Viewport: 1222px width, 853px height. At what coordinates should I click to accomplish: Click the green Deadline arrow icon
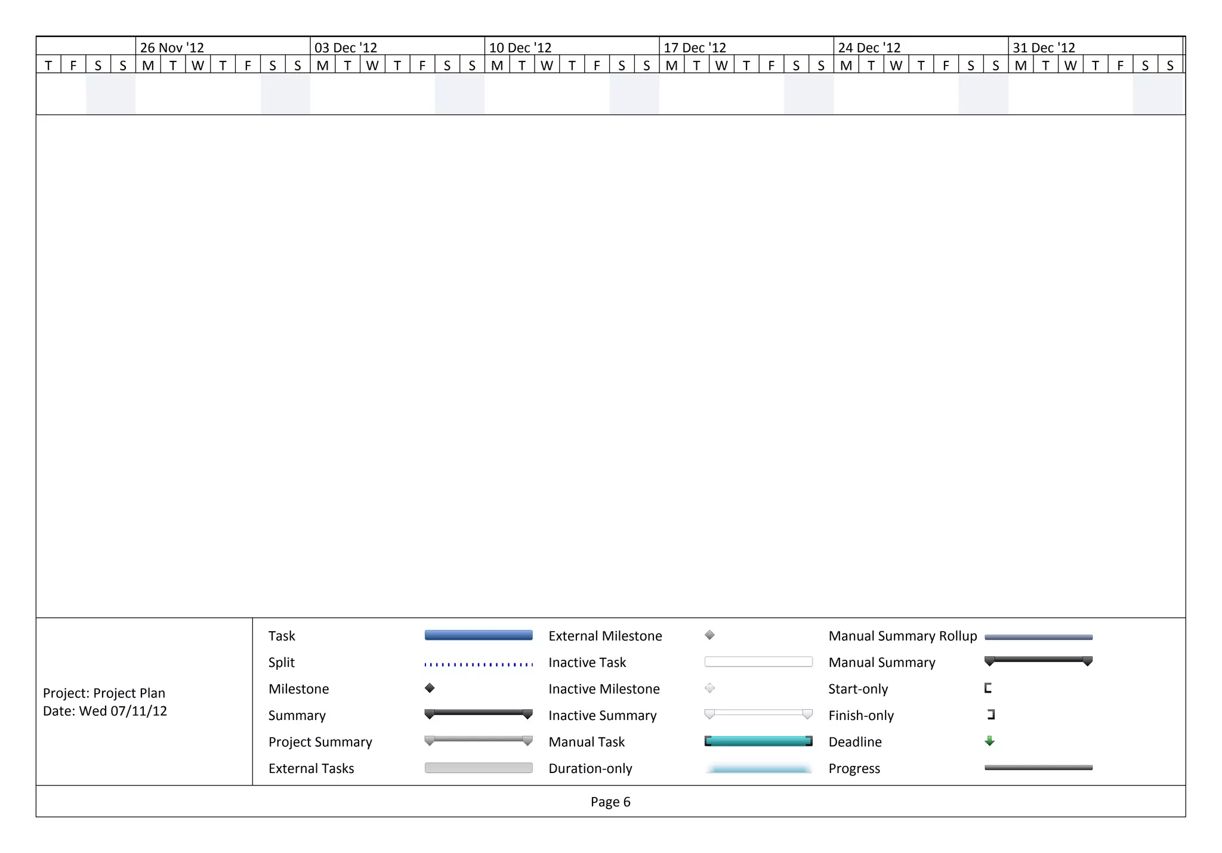tap(989, 741)
